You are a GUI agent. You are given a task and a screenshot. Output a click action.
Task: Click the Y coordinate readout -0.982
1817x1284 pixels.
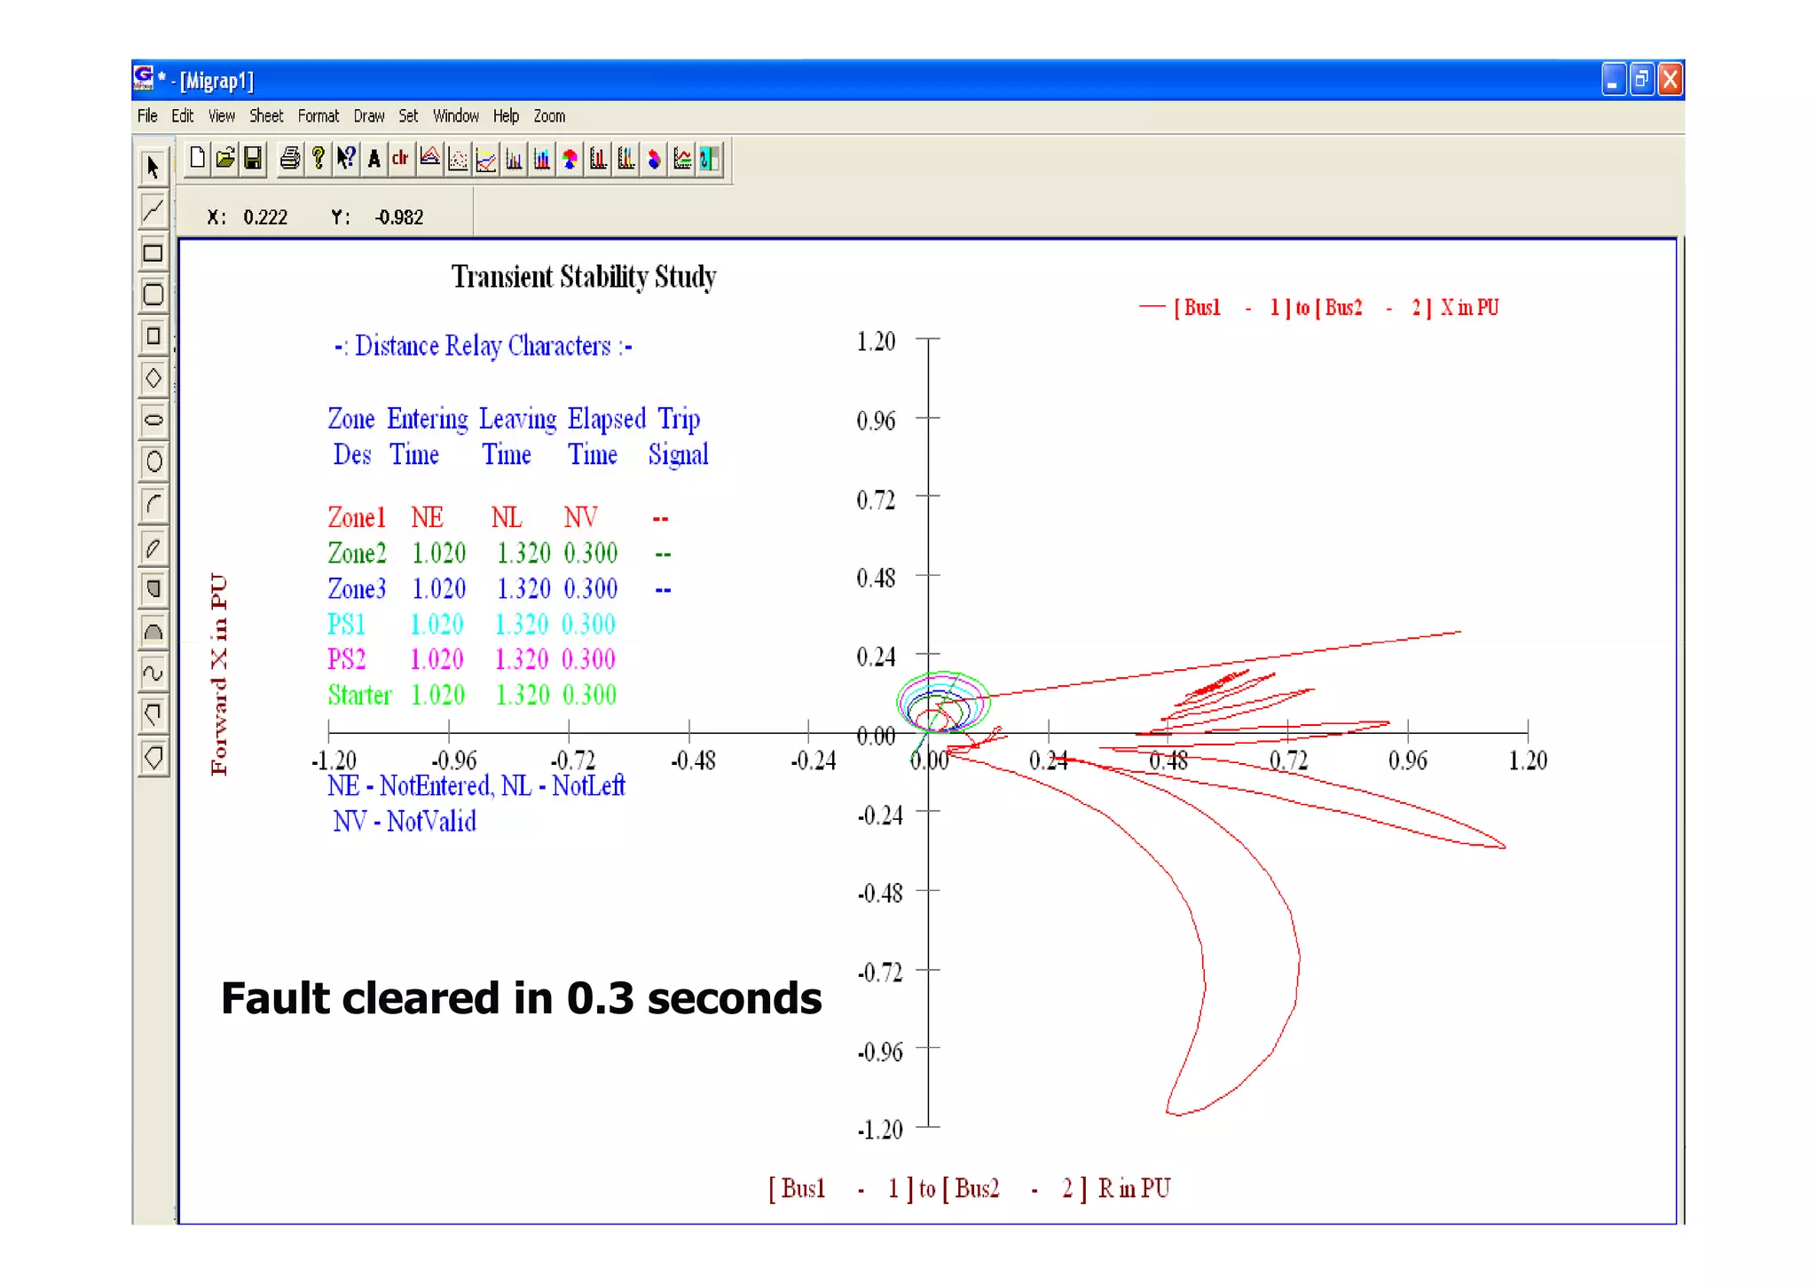[x=399, y=217]
